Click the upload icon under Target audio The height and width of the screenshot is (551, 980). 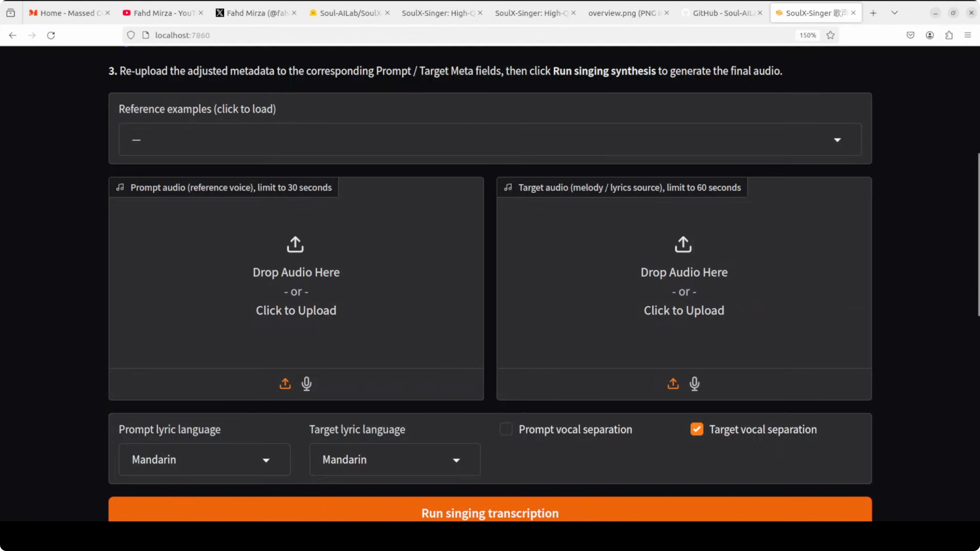pos(673,383)
